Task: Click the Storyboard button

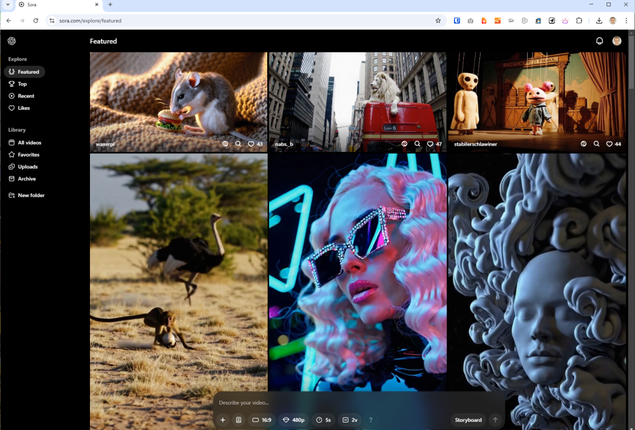Action: tap(468, 420)
